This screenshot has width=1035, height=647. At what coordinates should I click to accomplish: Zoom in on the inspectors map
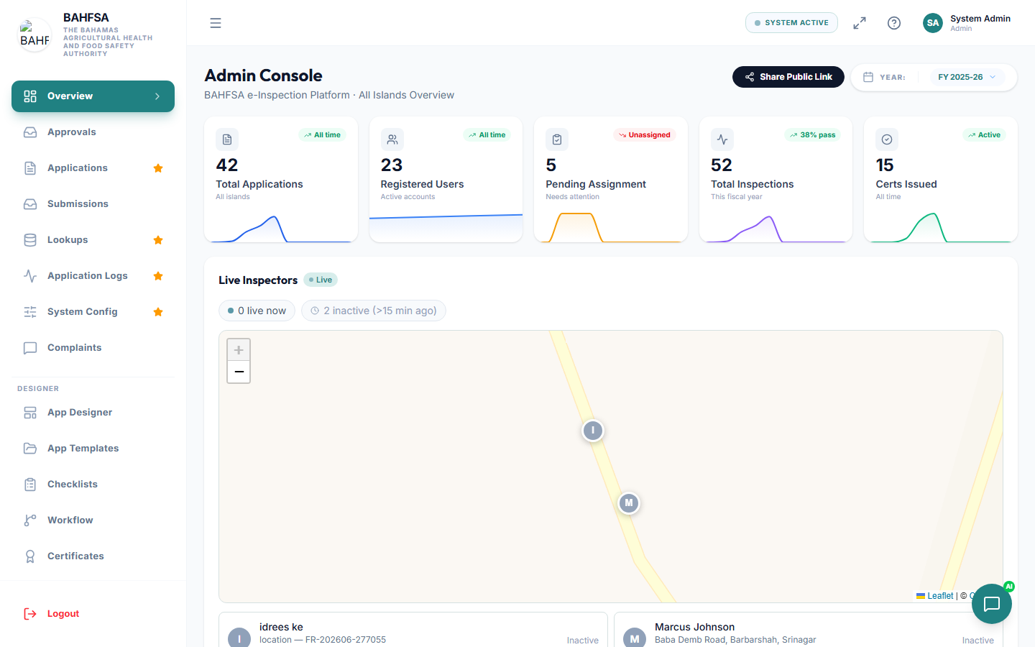tap(239, 350)
